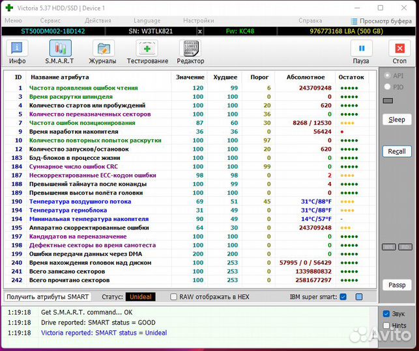Open Просмотр буфера buffer view
This screenshot has height=351, width=419.
point(381,21)
